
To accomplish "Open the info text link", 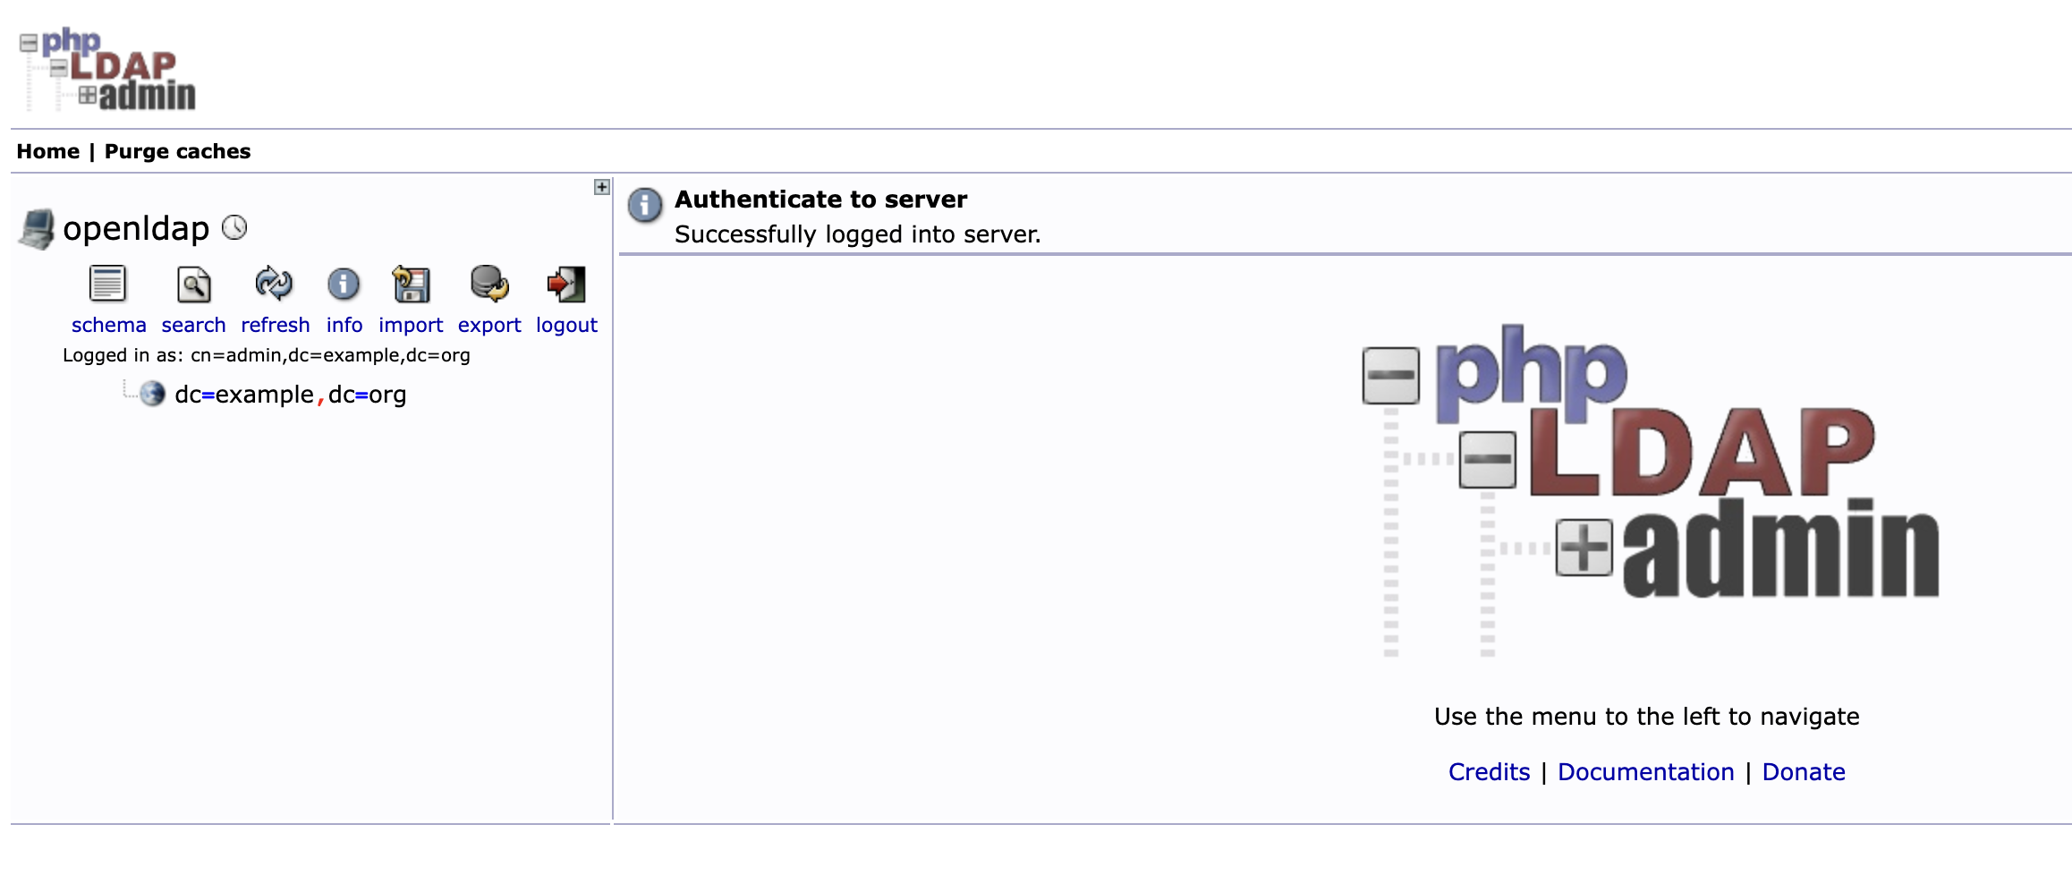I will 344,325.
